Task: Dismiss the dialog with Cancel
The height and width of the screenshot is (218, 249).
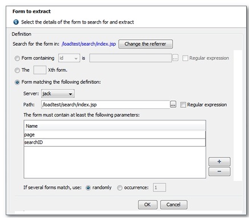Action: (x=174, y=205)
